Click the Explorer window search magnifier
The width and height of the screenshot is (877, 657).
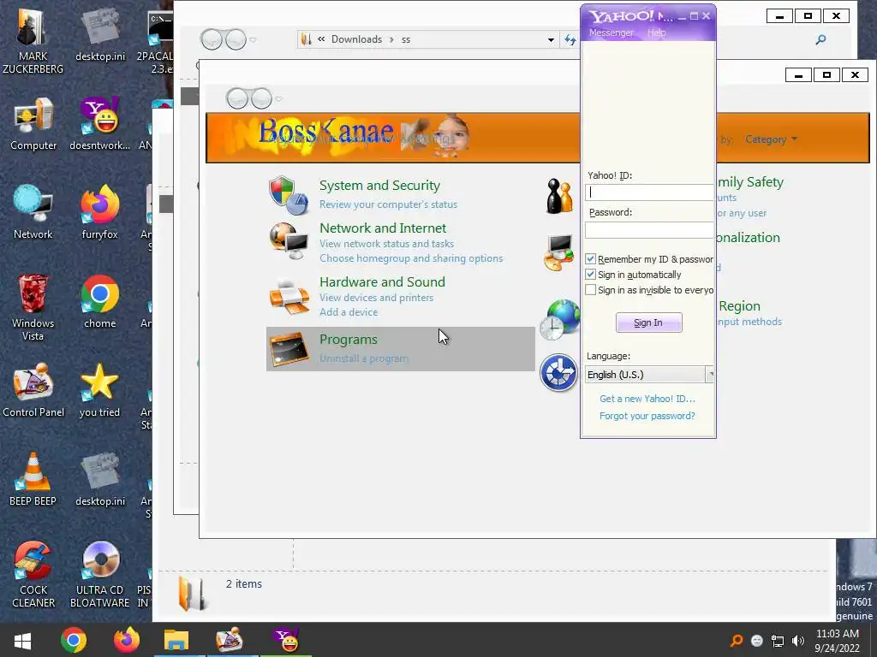820,39
